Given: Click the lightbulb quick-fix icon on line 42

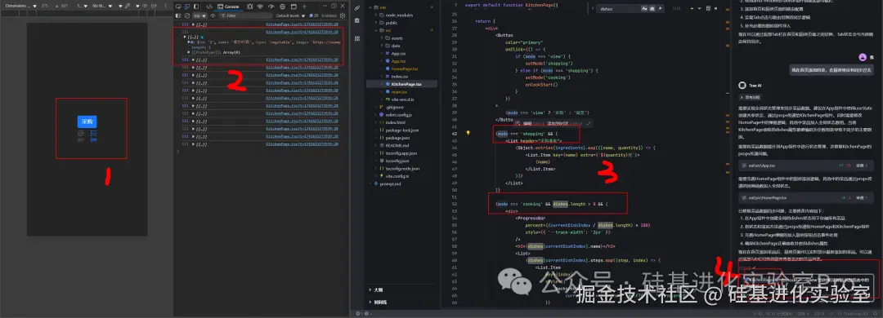Looking at the screenshot, I should coord(468,133).
